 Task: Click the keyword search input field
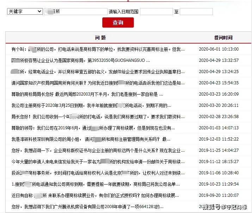pyautogui.click(x=76, y=12)
